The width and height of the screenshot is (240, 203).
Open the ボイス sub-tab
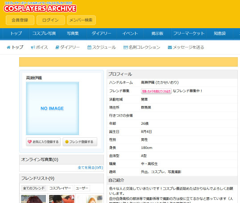coord(42,47)
